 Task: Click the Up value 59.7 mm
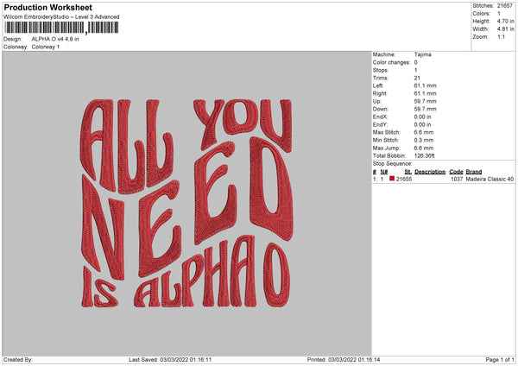point(425,101)
